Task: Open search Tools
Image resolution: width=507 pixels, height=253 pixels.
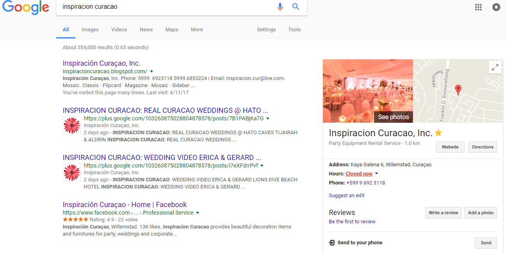Action: pyautogui.click(x=294, y=30)
